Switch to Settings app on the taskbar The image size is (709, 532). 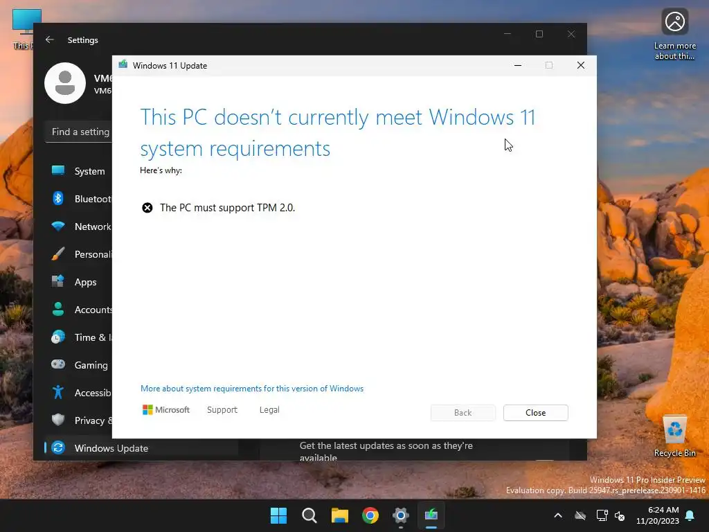[x=401, y=515]
